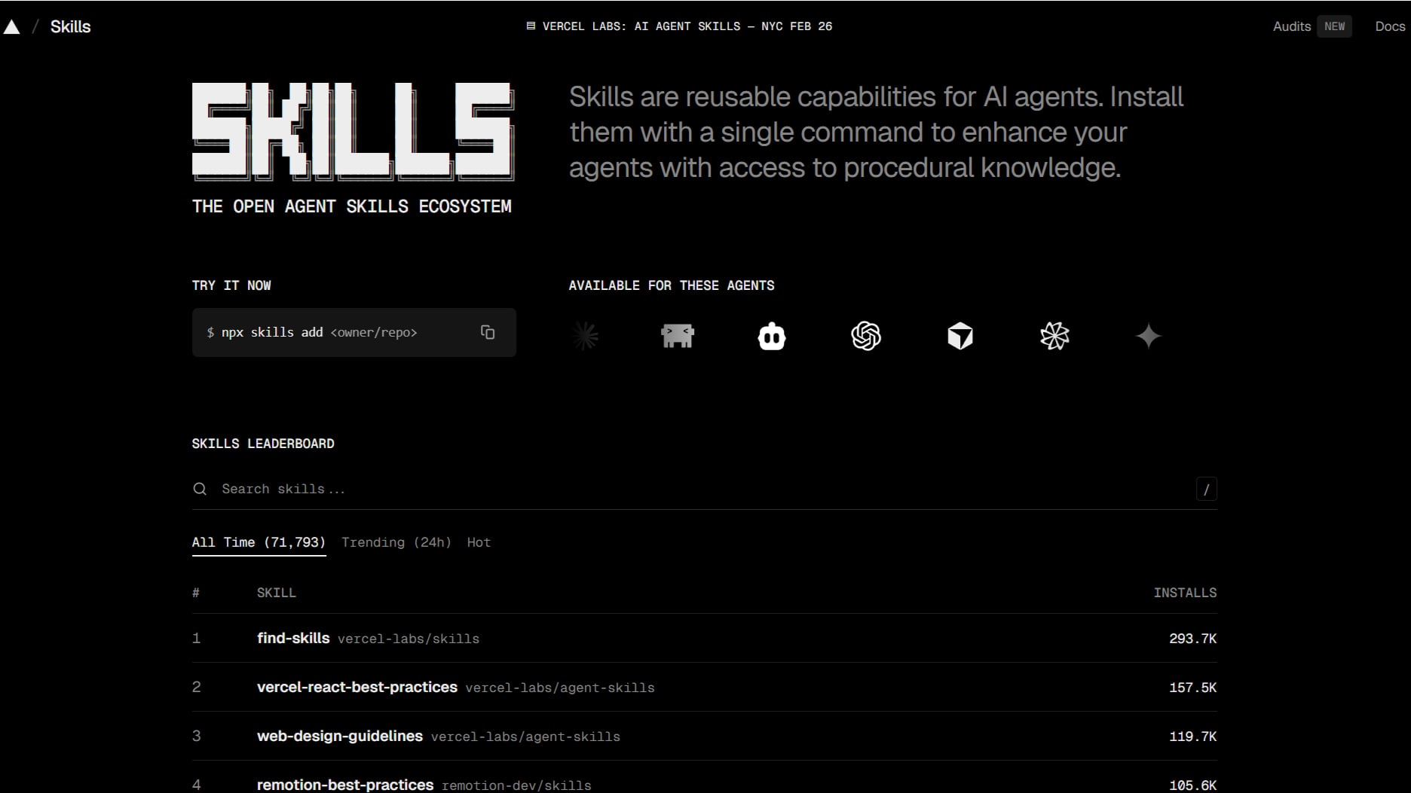Image resolution: width=1411 pixels, height=793 pixels.
Task: Click the Vercel Labs NYC event banner
Action: point(679,26)
